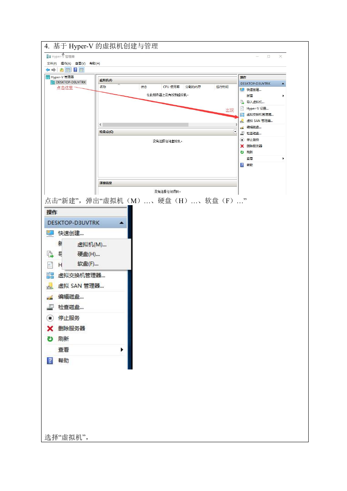This screenshot has width=347, height=491.
Task: Click the 详细信息 section header
Action: tap(168, 183)
